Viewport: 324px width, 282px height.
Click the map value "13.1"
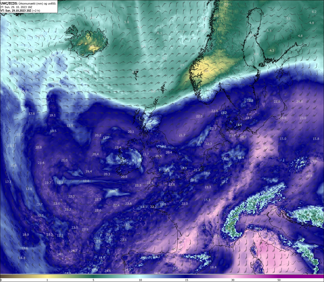pos(144,207)
